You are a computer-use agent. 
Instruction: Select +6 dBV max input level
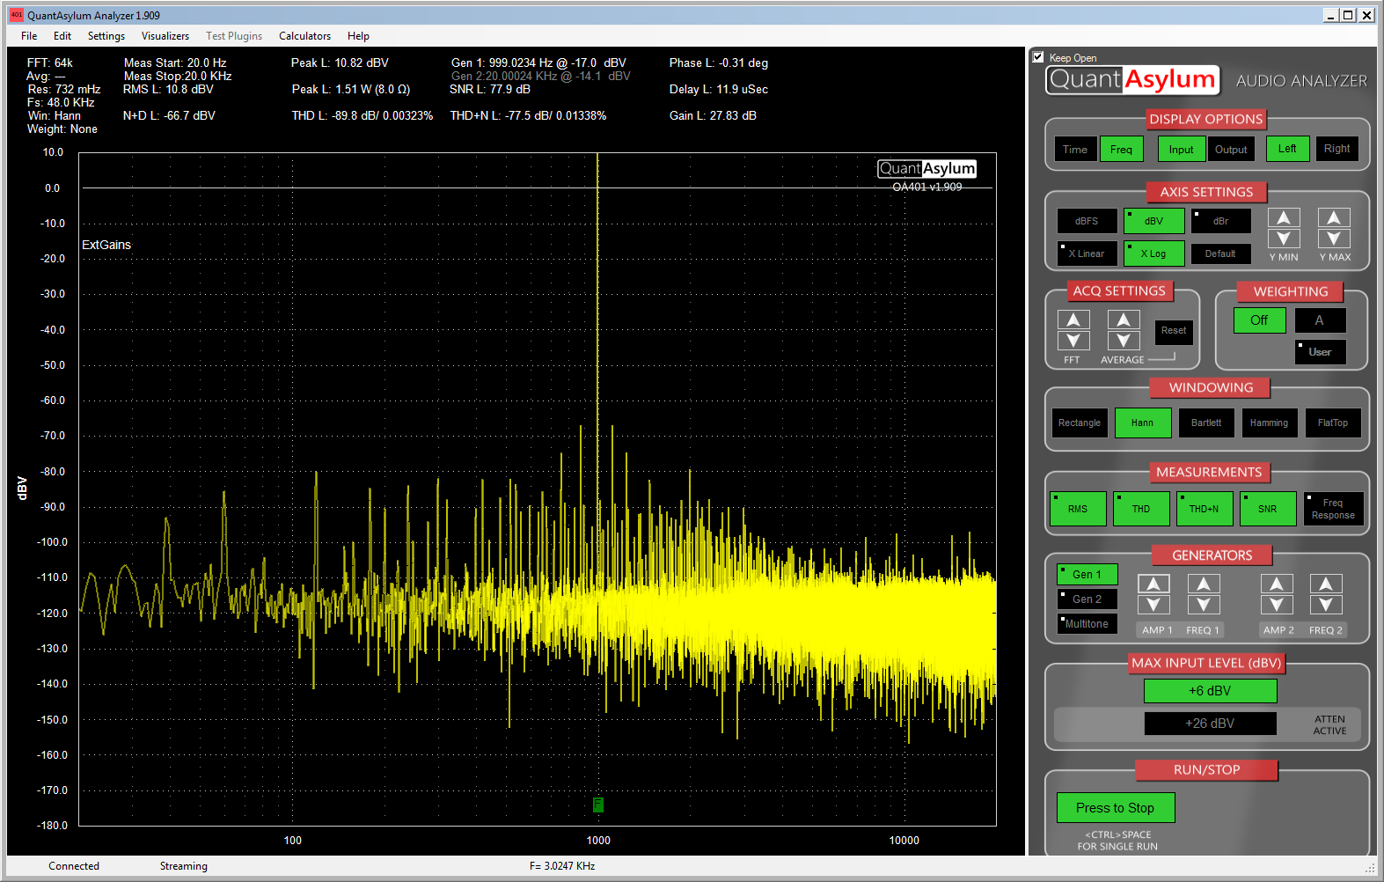click(x=1210, y=691)
